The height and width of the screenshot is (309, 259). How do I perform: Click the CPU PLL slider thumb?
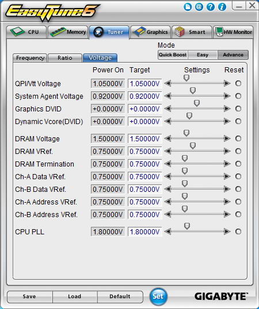(x=187, y=226)
